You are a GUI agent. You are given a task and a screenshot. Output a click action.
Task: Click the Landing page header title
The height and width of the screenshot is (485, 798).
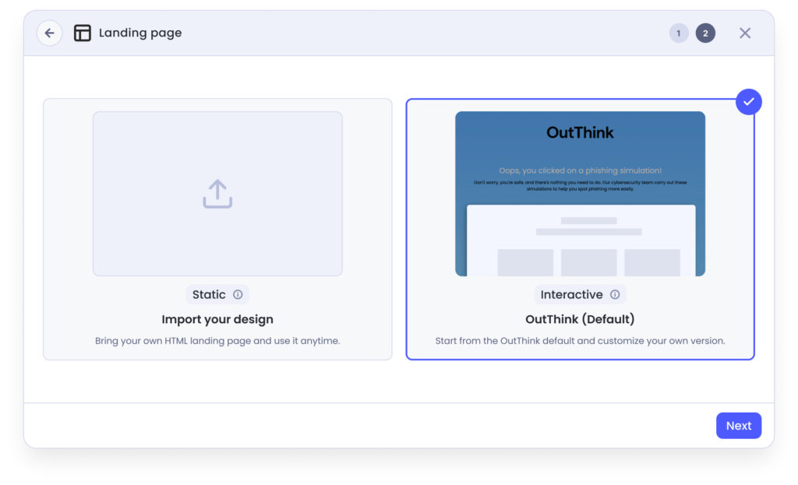pyautogui.click(x=140, y=33)
